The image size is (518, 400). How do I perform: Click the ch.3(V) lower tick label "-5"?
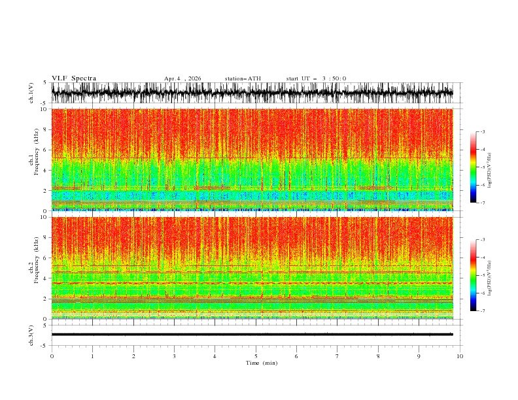pos(44,346)
